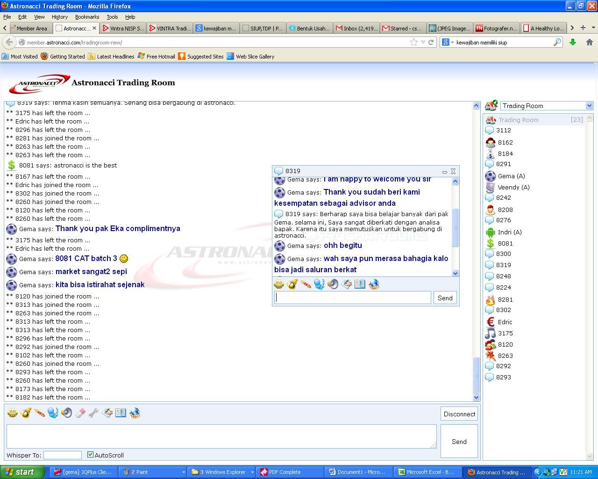
Task: Open the wrench settings icon in main toolbar
Action: coord(93,413)
